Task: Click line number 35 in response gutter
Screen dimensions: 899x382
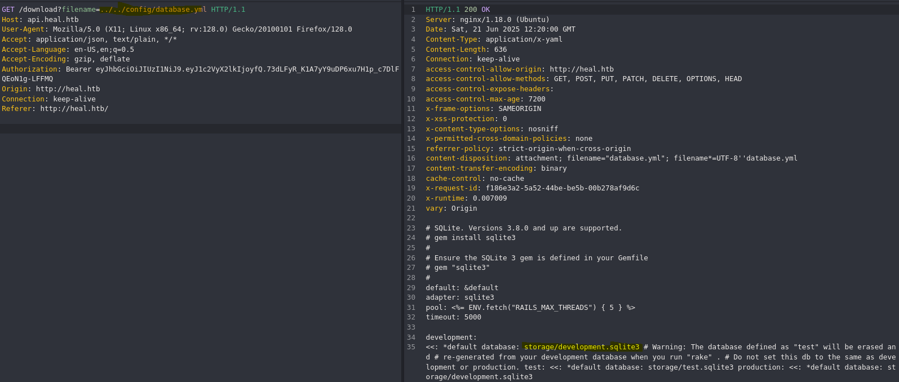Action: (411, 347)
